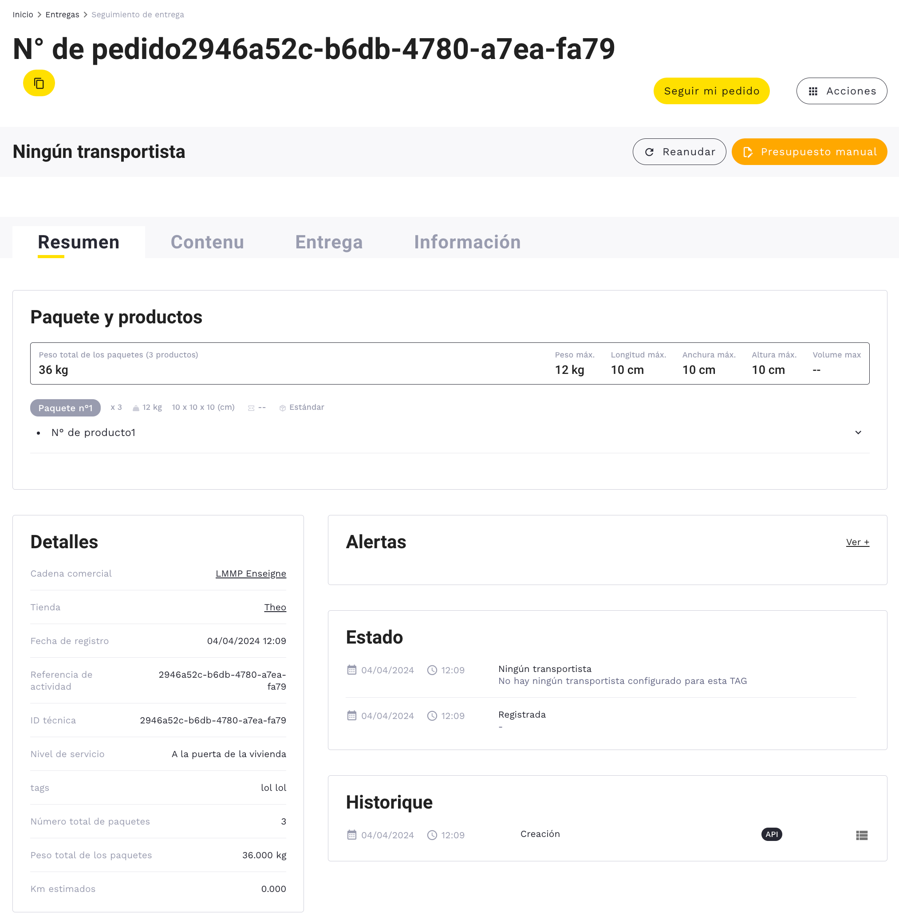This screenshot has width=899, height=923.
Task: Open the Entrega tab
Action: pos(329,242)
